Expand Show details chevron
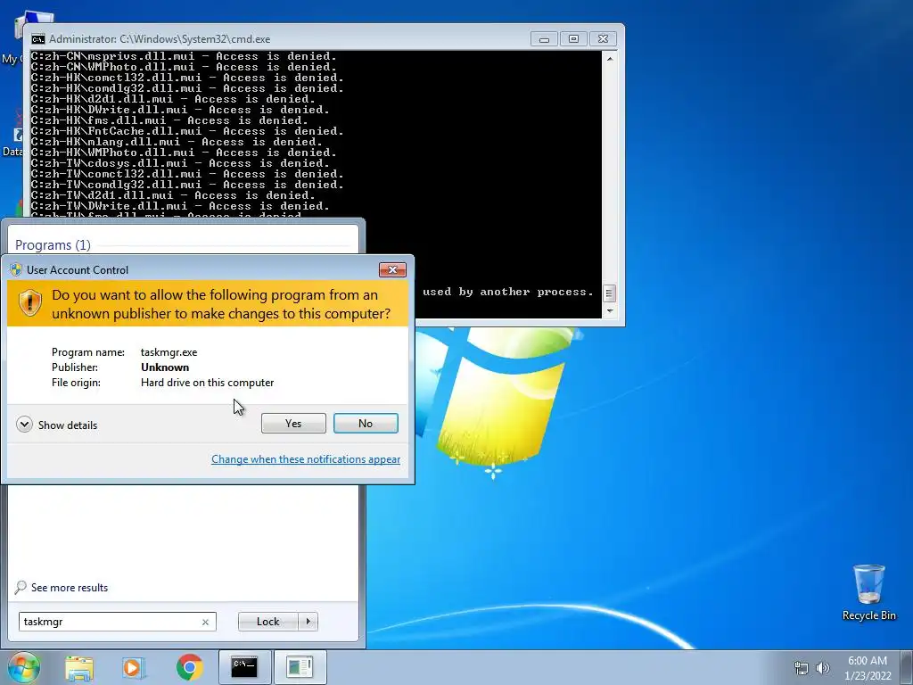The width and height of the screenshot is (913, 685). point(24,424)
